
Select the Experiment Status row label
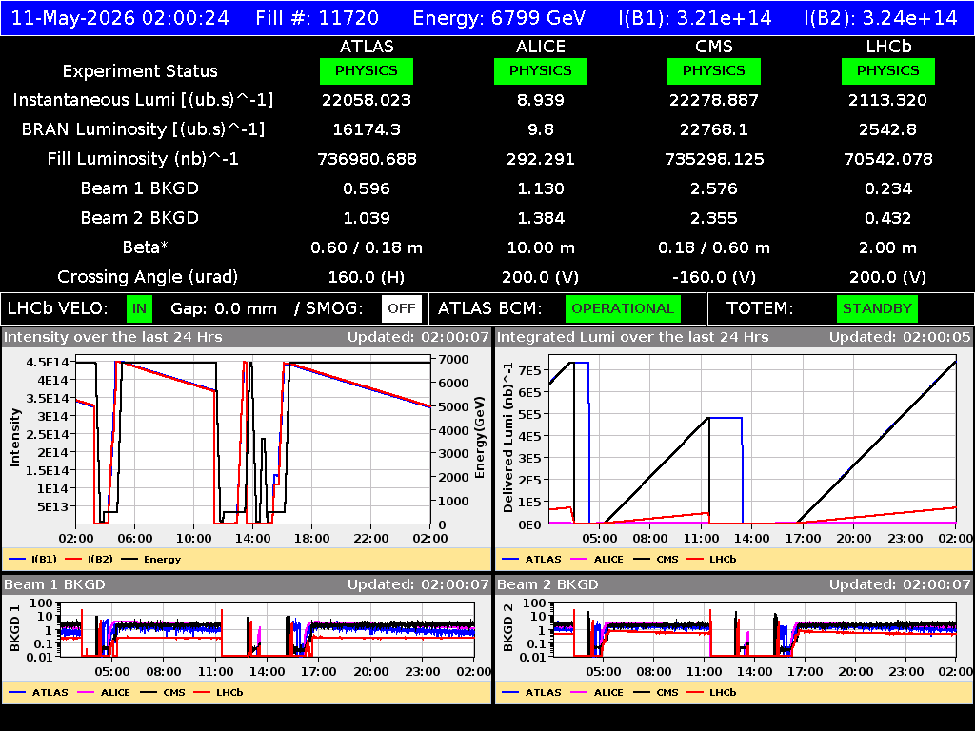(140, 71)
